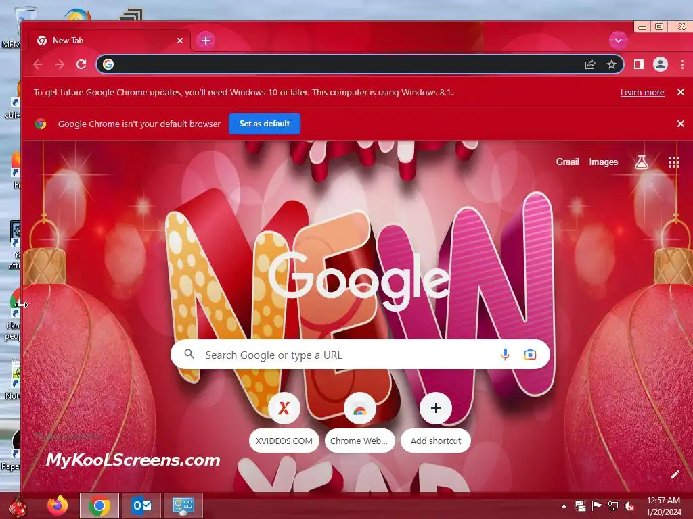This screenshot has height=519, width=693.
Task: Click the Action Center flag icon
Action: [x=597, y=506]
